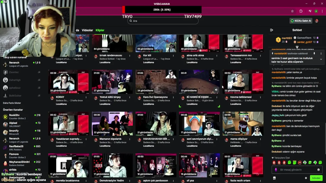The height and width of the screenshot is (183, 326).
Task: Bookmark this page with the star icon
Action: coord(292,11)
